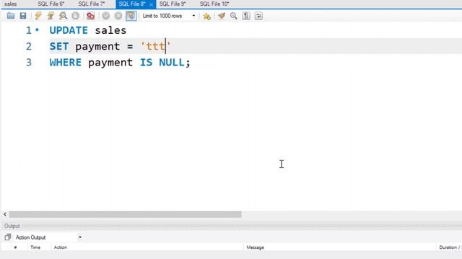Viewport: 462px width, 259px height.
Task: Switch to the sales tab
Action: tap(10, 4)
